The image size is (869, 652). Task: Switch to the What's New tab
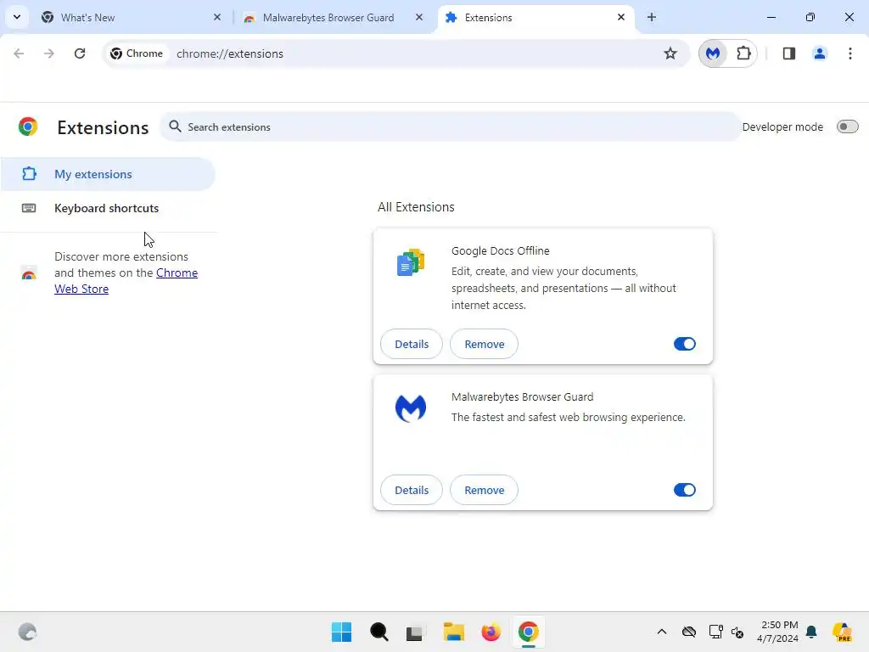[132, 17]
